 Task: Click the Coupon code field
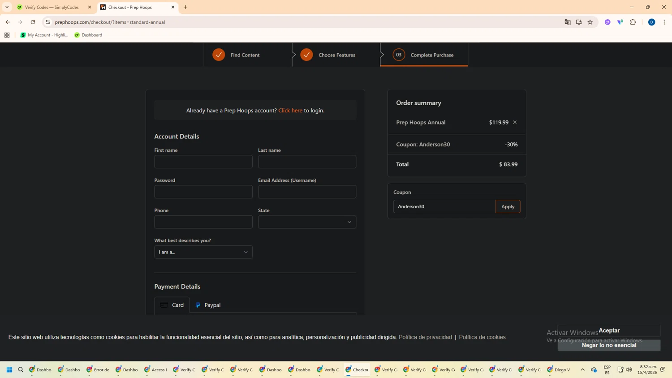click(x=444, y=206)
